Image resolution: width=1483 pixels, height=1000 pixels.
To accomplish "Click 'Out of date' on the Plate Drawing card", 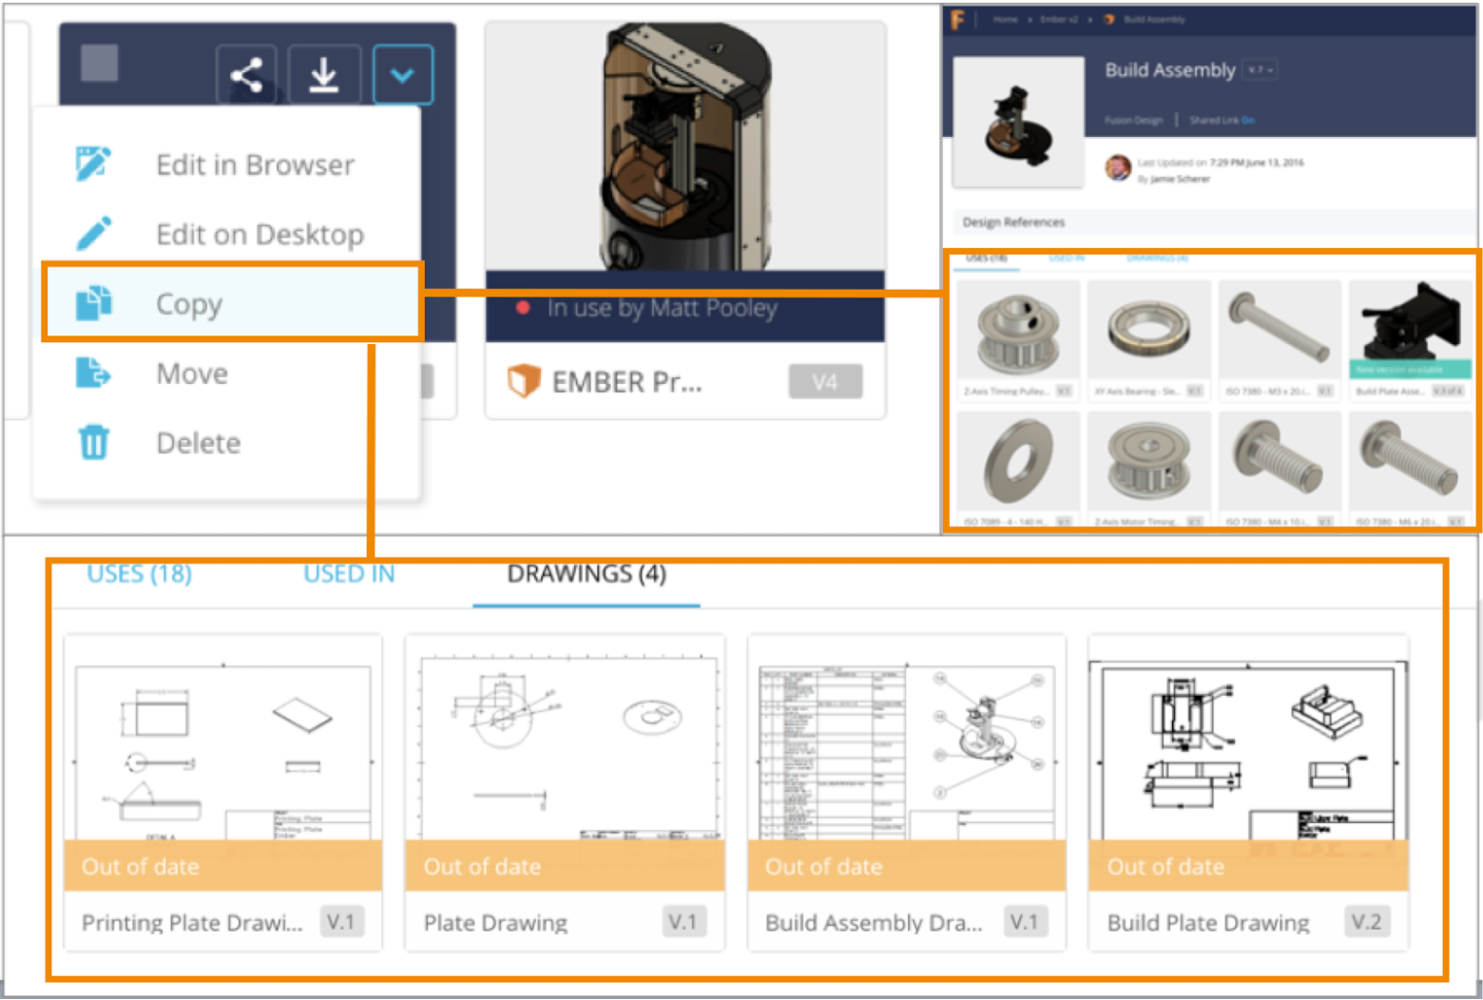I will coord(482,866).
